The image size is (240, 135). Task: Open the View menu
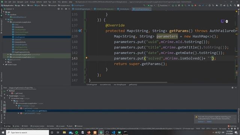tap(14, 2)
